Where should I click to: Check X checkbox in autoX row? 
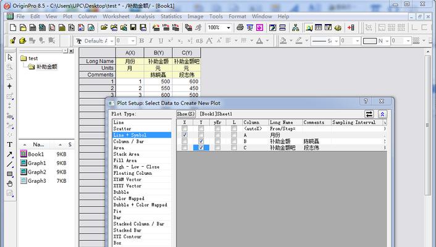185,128
